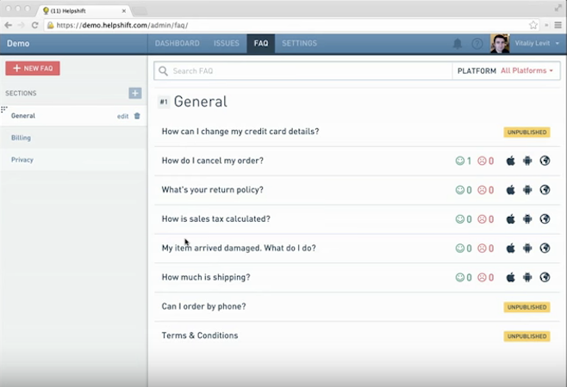567x387 pixels.
Task: Click the globe icon for 'My item arrived damaged'
Action: (x=545, y=249)
